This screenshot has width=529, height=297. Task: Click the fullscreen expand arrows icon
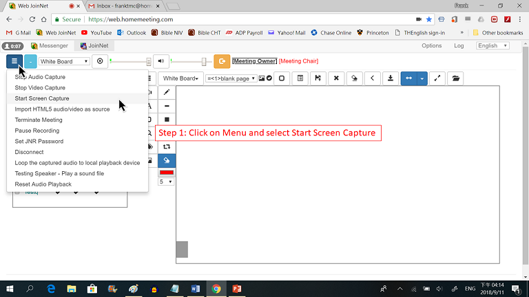437,78
